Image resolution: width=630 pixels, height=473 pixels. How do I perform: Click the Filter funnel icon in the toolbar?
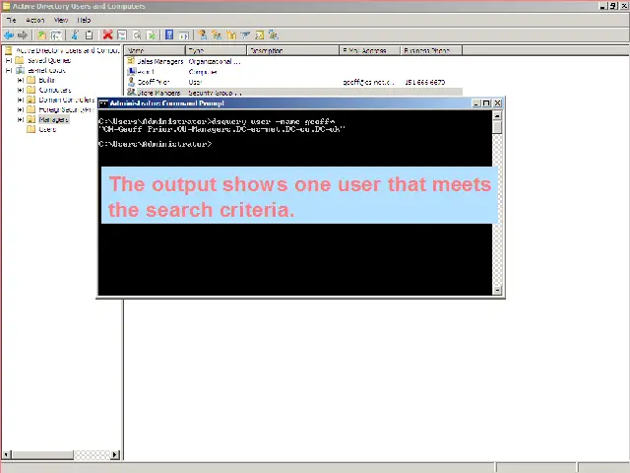click(x=245, y=35)
